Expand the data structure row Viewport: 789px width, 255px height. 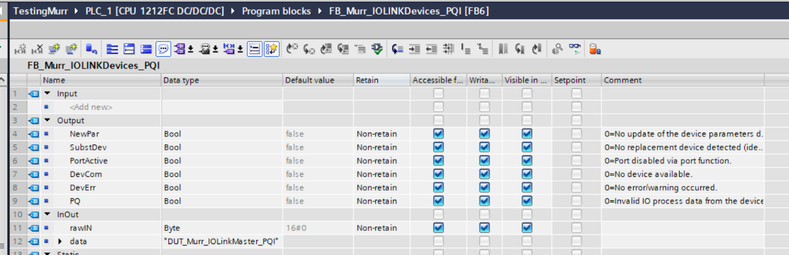pyautogui.click(x=60, y=241)
